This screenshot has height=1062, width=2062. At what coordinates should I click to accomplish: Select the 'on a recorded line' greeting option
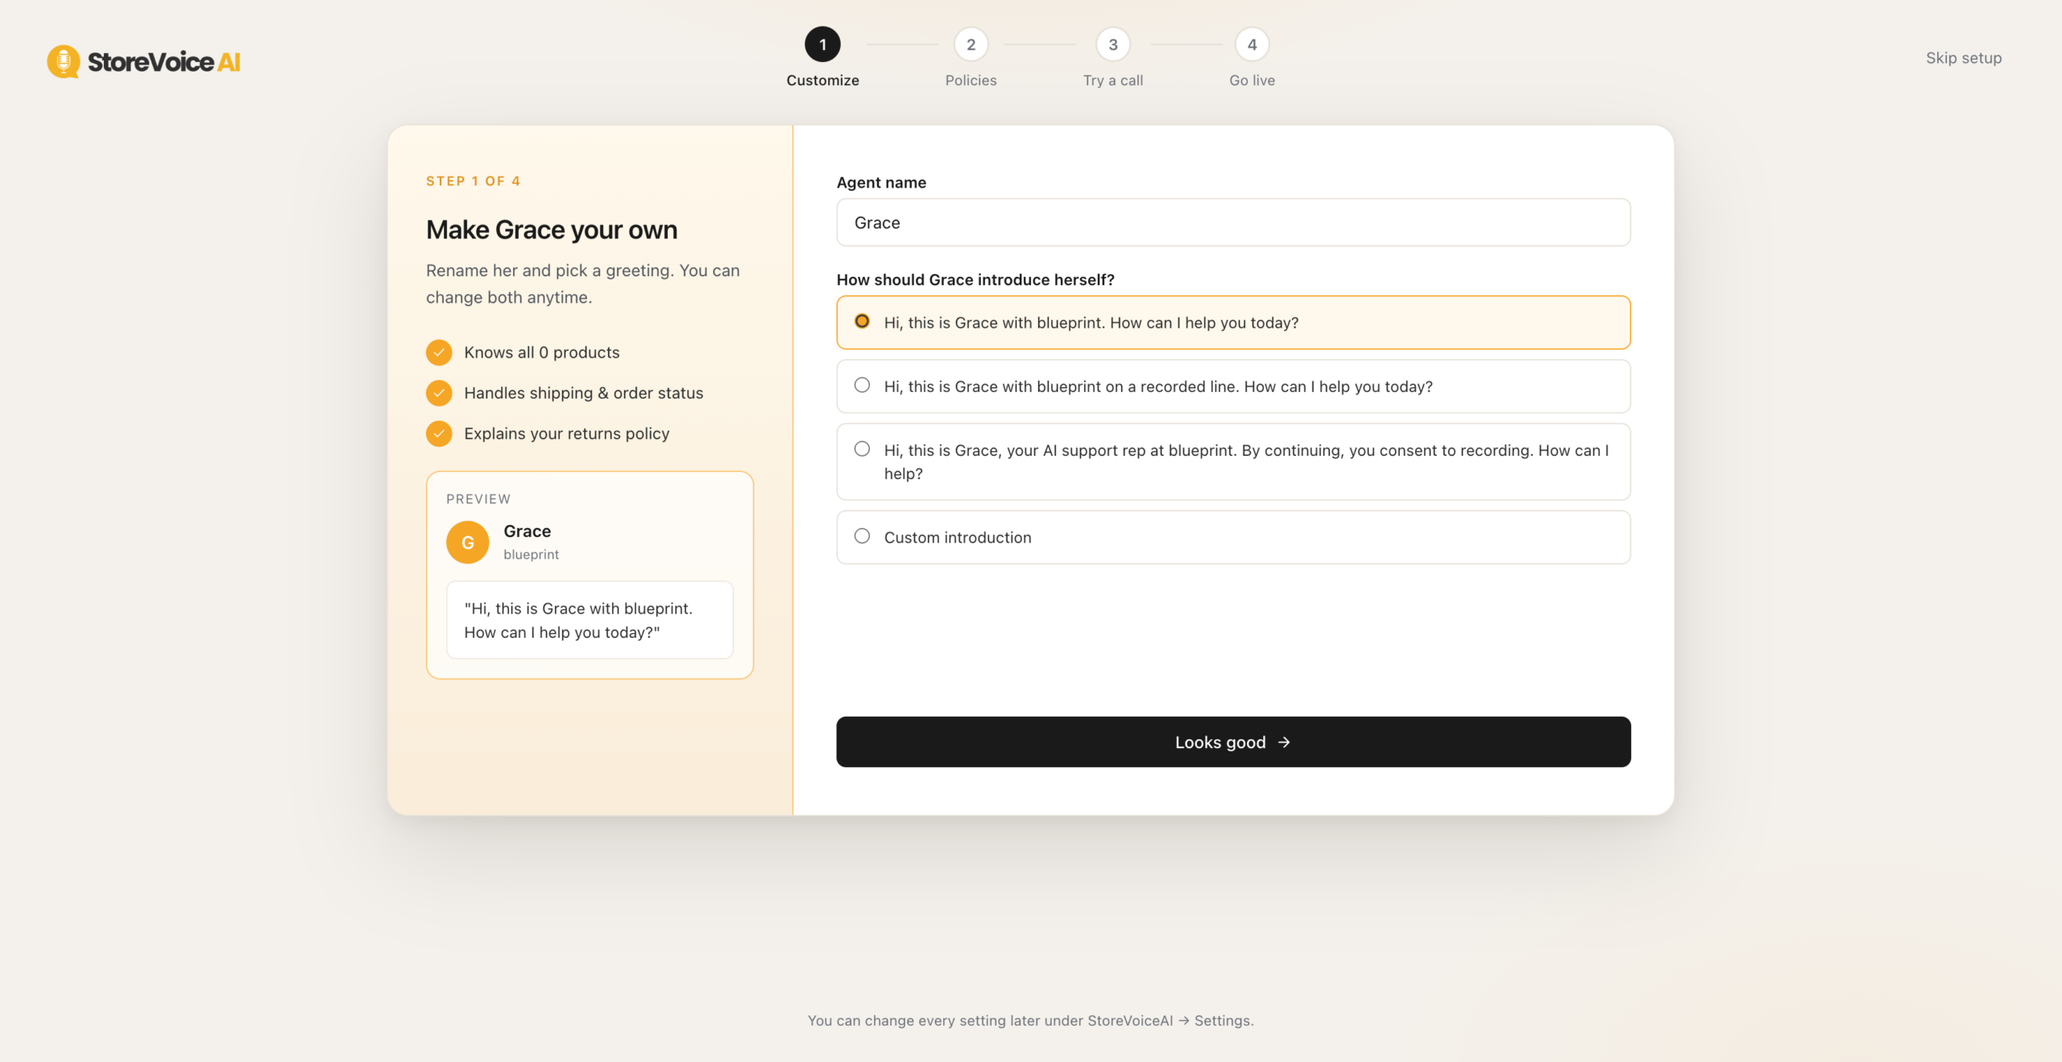point(1233,386)
